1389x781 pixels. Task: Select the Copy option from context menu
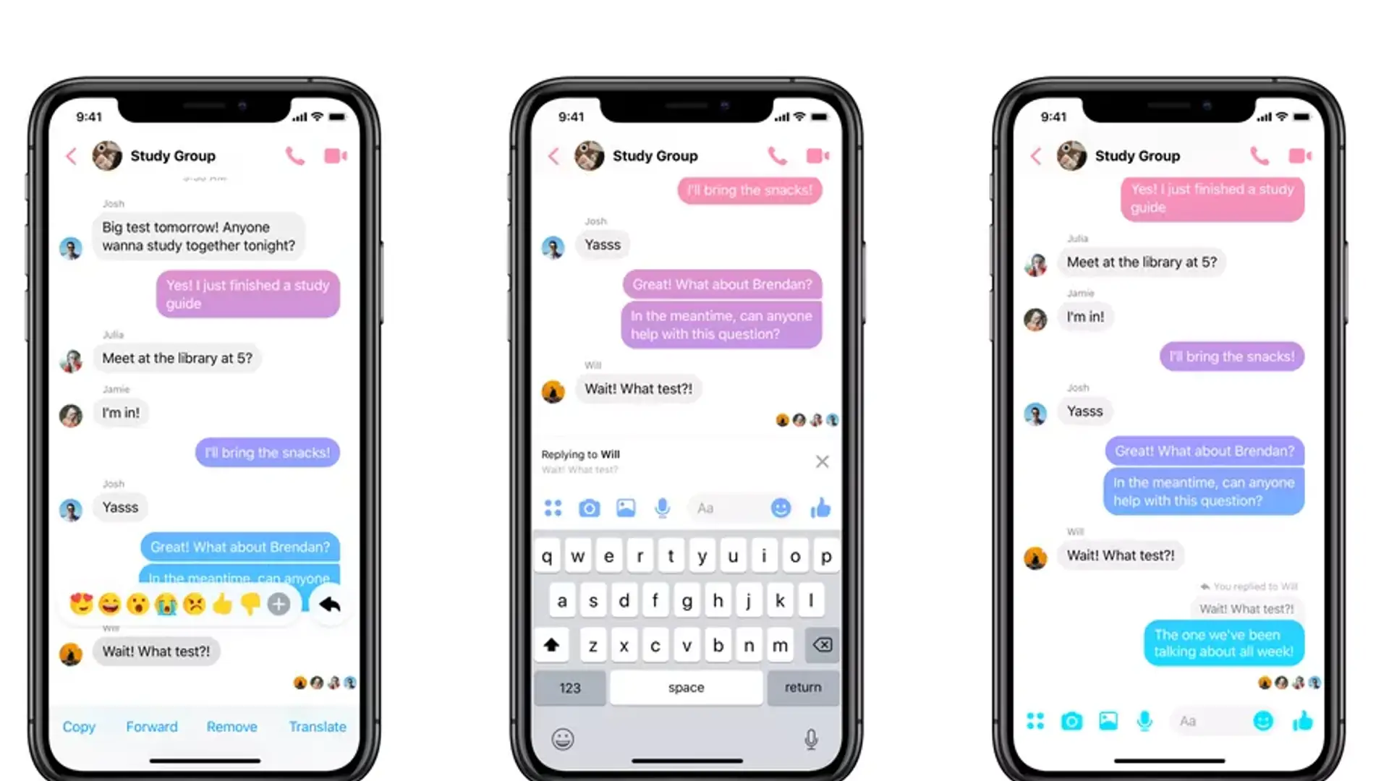(78, 726)
